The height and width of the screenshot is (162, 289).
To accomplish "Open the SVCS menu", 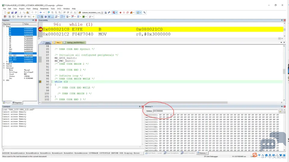I will click(x=59, y=9).
